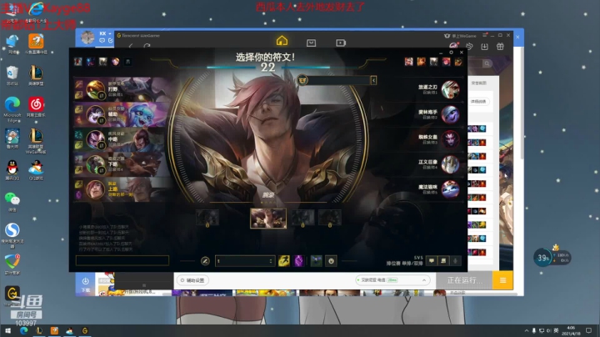This screenshot has width=600, height=337.
Task: Click the rune page edit pencil icon
Action: coord(205,261)
